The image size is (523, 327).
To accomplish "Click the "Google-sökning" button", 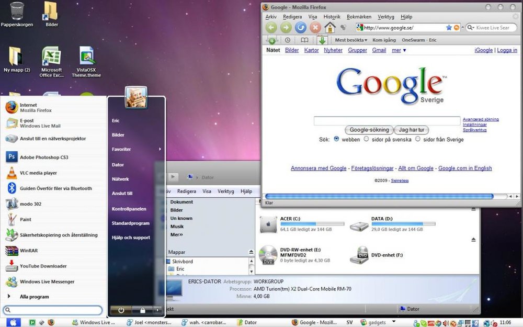I will pyautogui.click(x=369, y=130).
